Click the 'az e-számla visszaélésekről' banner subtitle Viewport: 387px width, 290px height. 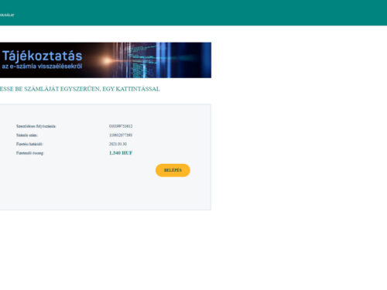42,67
